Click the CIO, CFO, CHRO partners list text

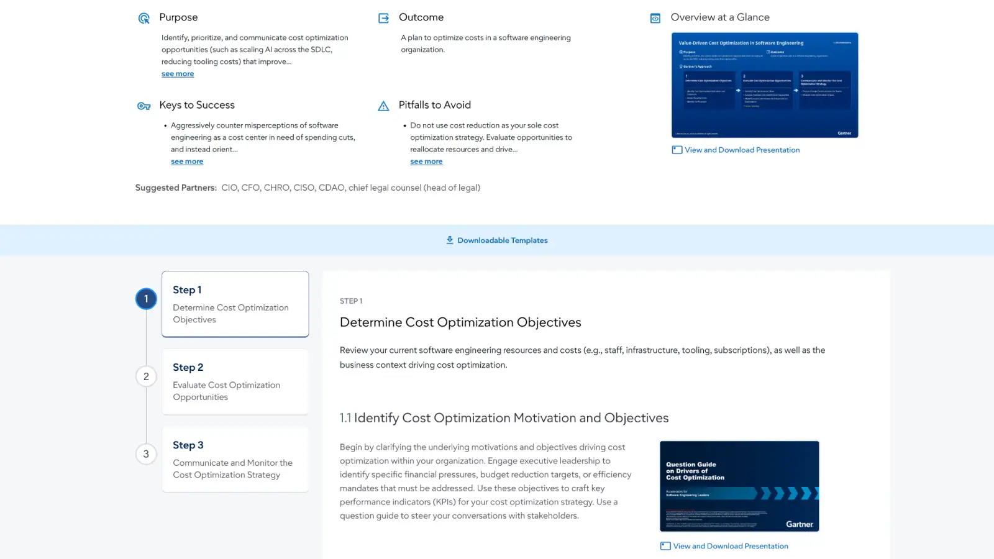pyautogui.click(x=350, y=188)
